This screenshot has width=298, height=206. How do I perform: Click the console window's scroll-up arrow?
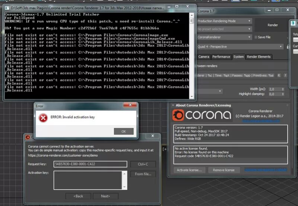point(191,15)
